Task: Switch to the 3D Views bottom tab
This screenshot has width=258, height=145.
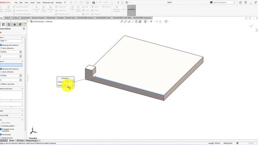Action: tap(20, 141)
